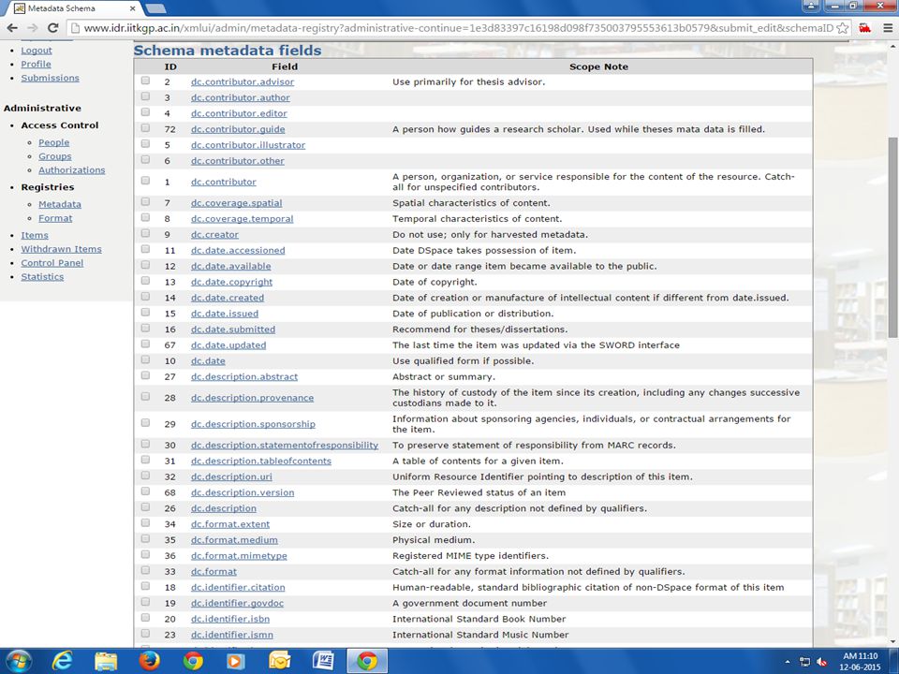Open the Profile sidebar link
Screen dimensions: 899x674
37,65
